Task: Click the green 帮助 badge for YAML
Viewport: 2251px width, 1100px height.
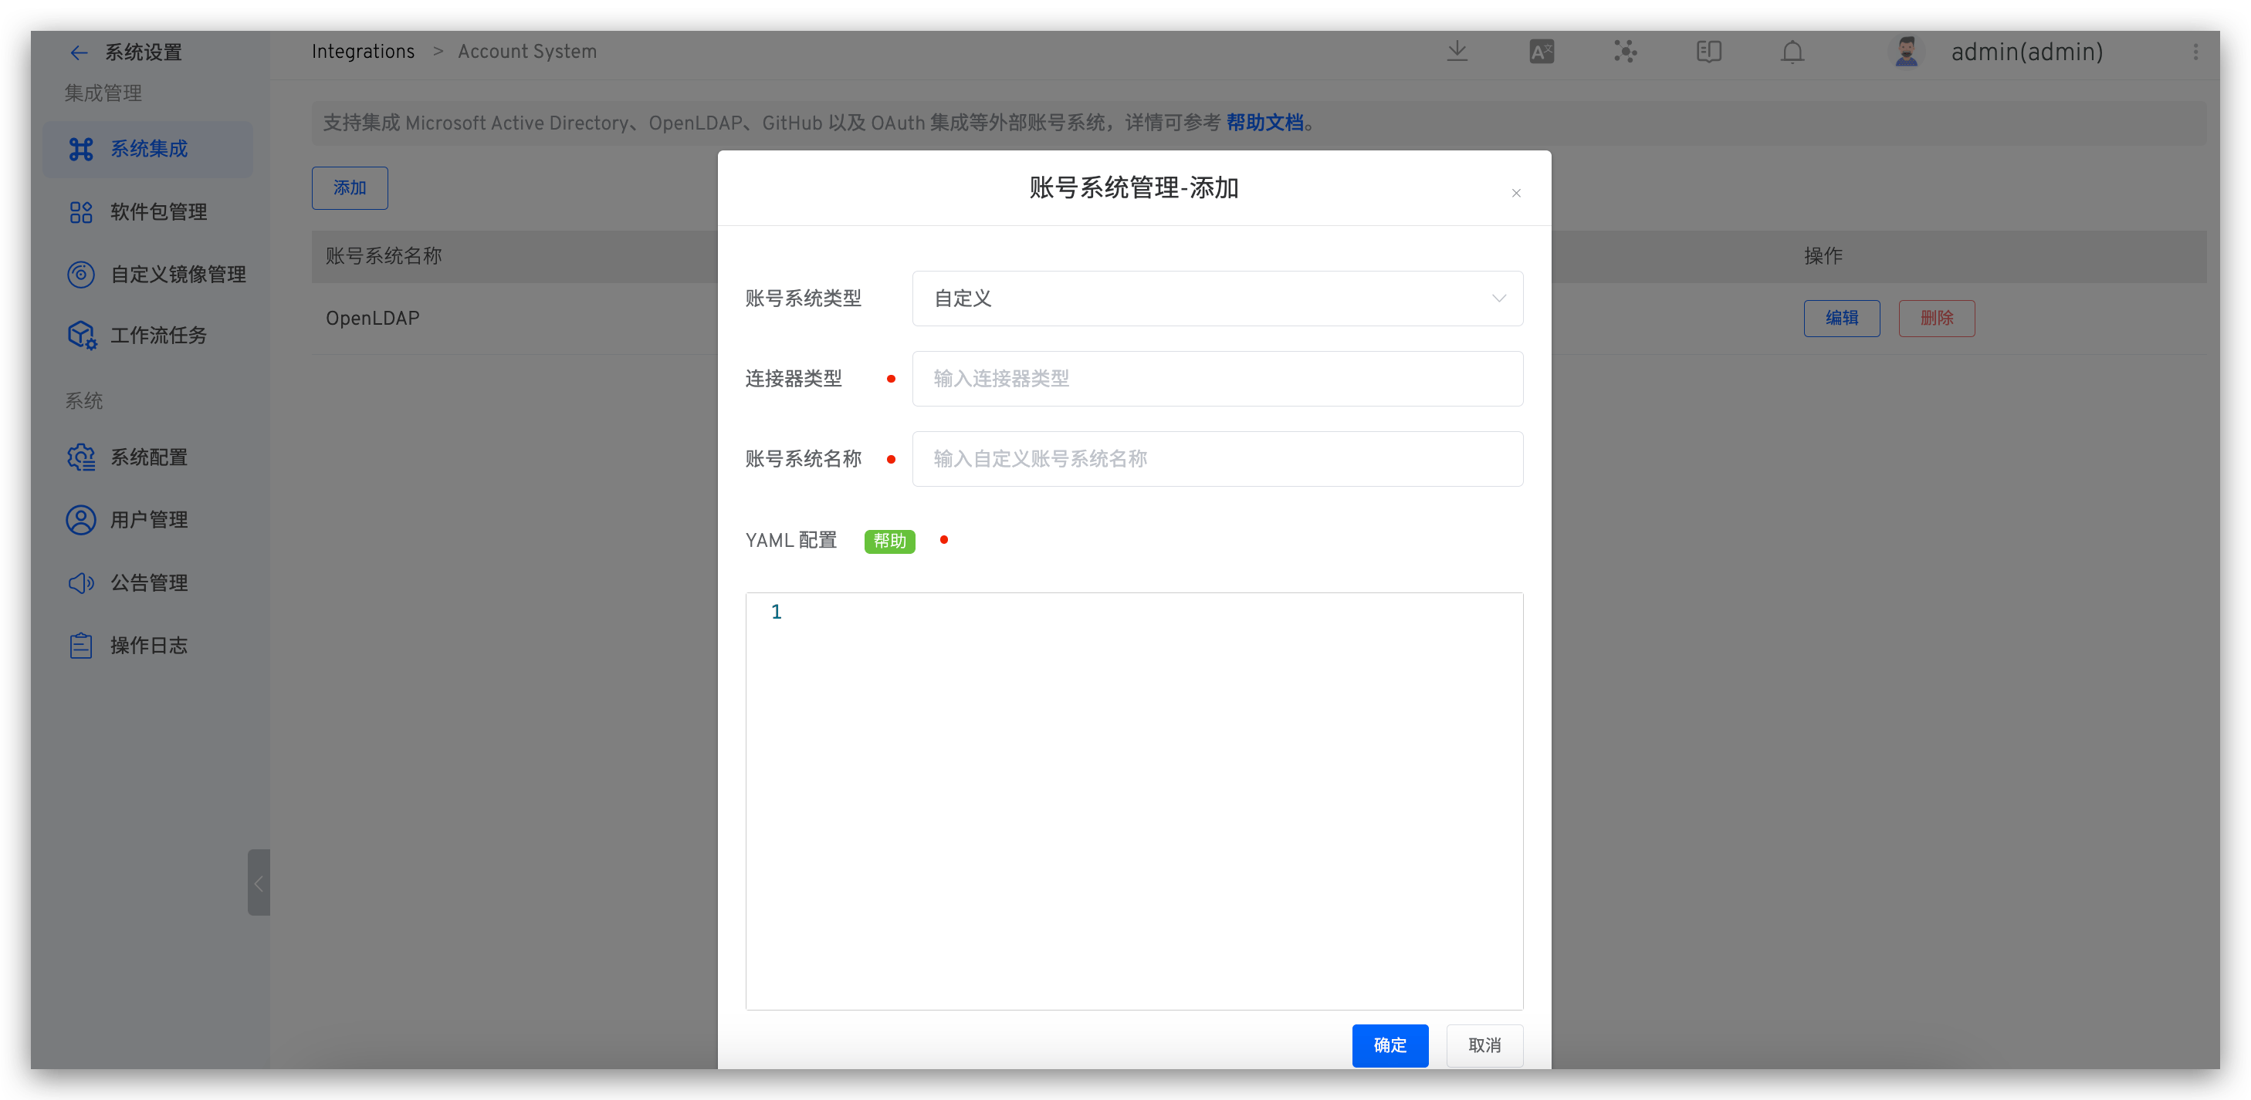Action: 889,542
